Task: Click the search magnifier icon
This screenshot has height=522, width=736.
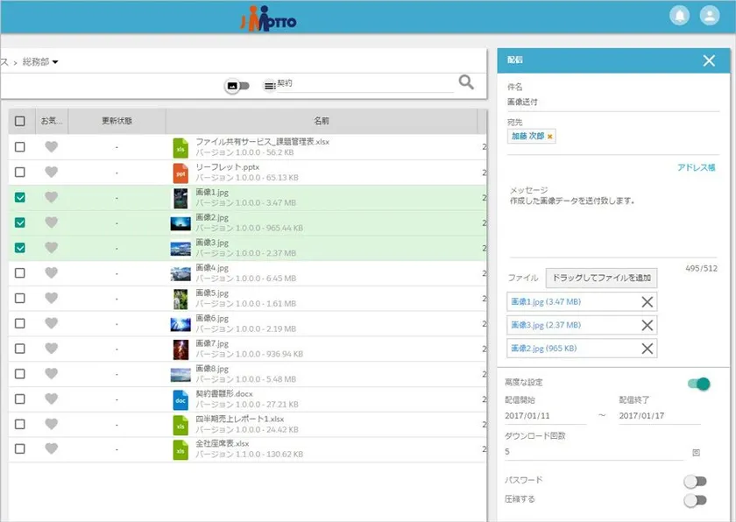Action: tap(466, 82)
